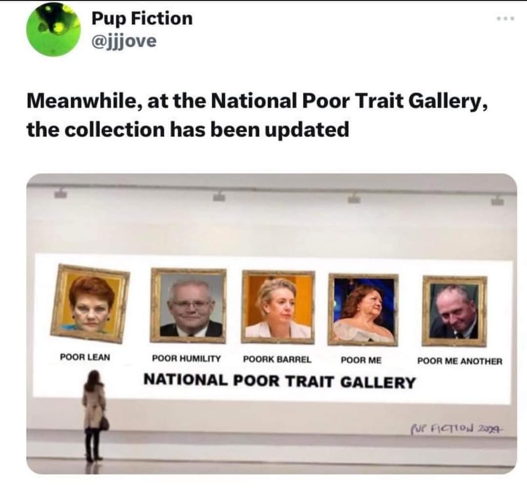Click the POORK BARREL caption
This screenshot has width=527, height=495.
click(x=277, y=359)
